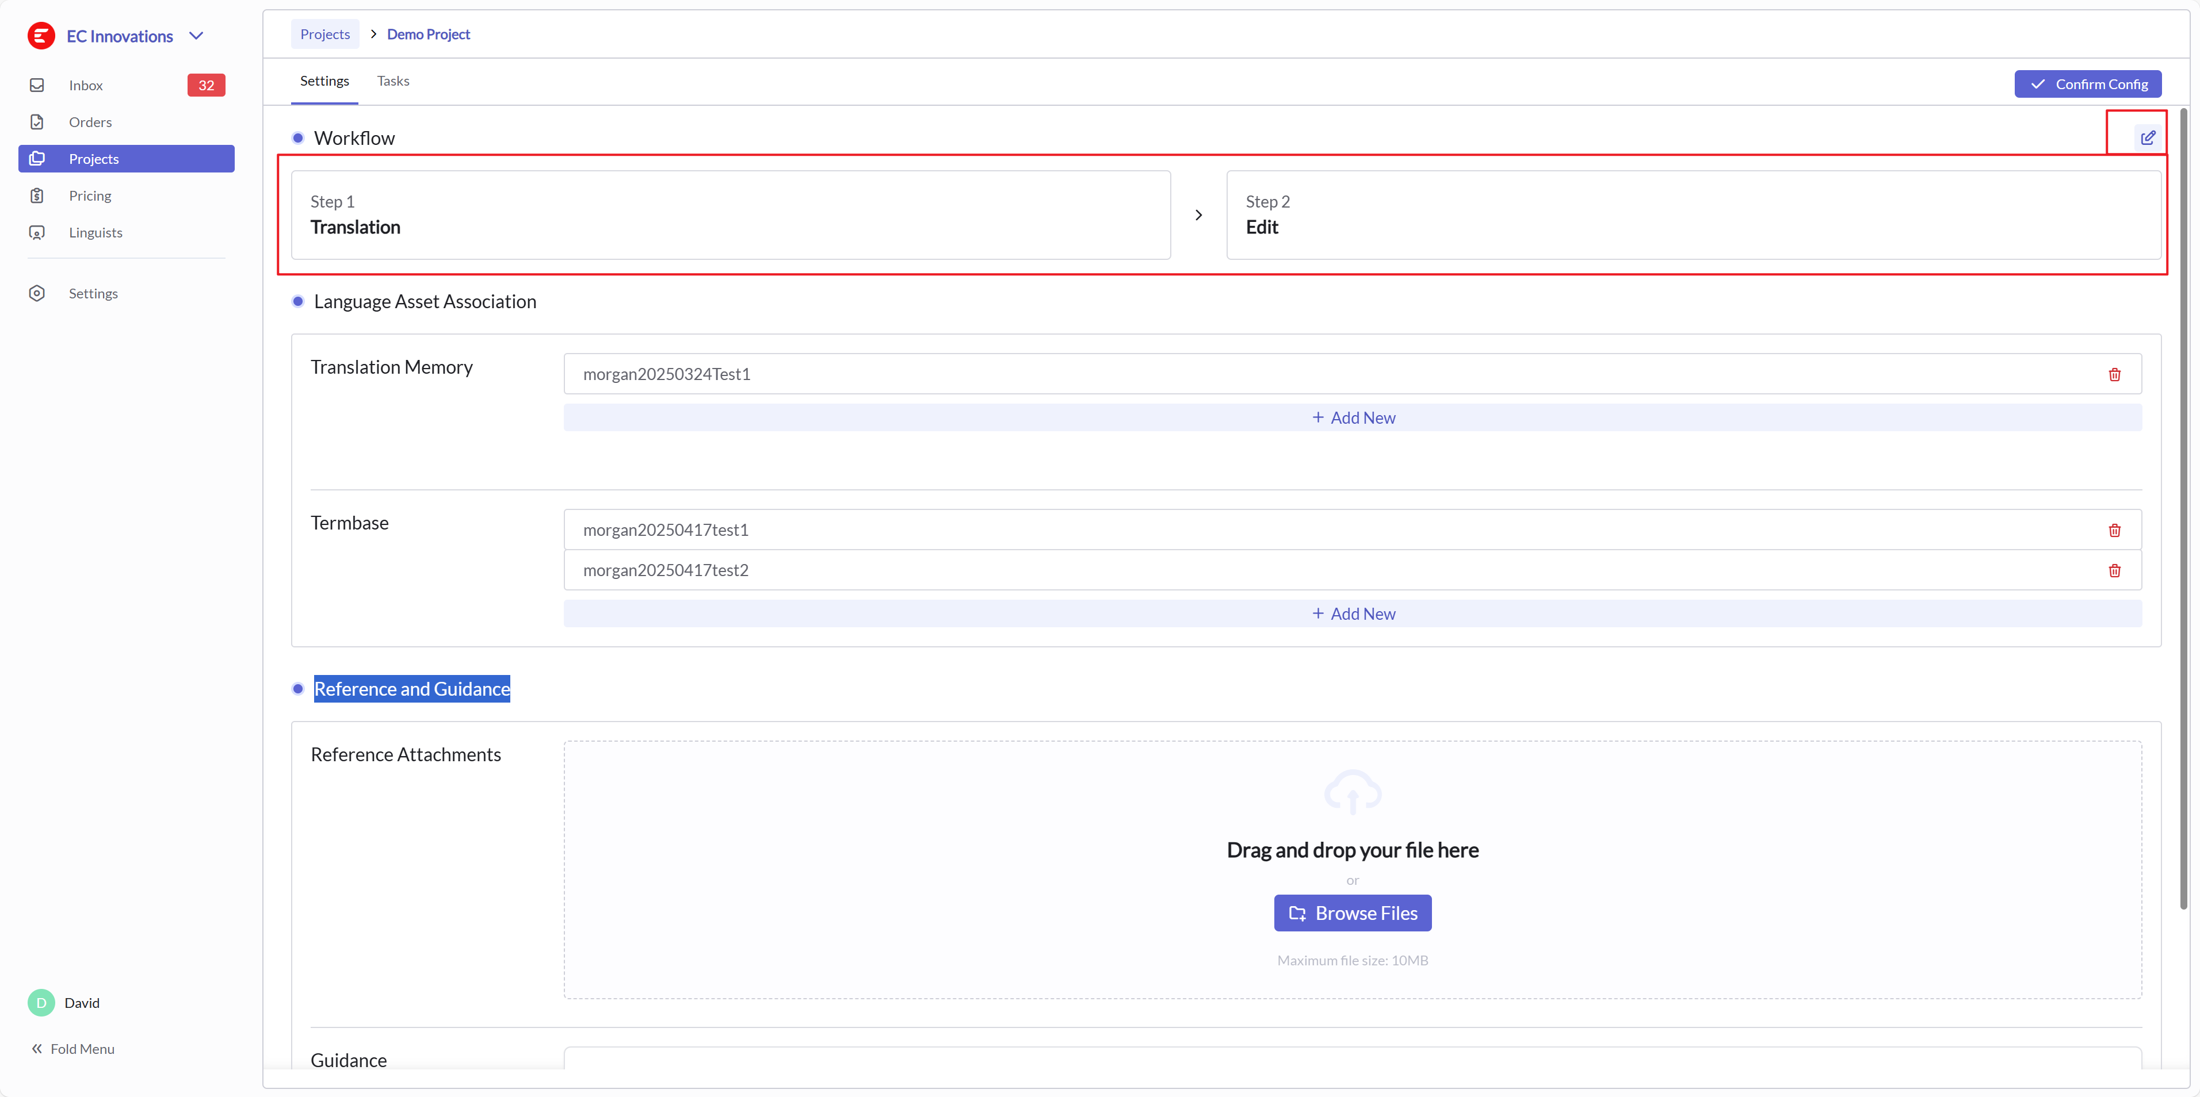Click the arrow between workflow steps
This screenshot has height=1097, width=2200.
pyautogui.click(x=1198, y=215)
